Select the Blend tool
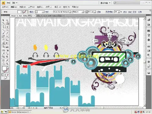The height and width of the screenshot is (114, 152). 7,53
